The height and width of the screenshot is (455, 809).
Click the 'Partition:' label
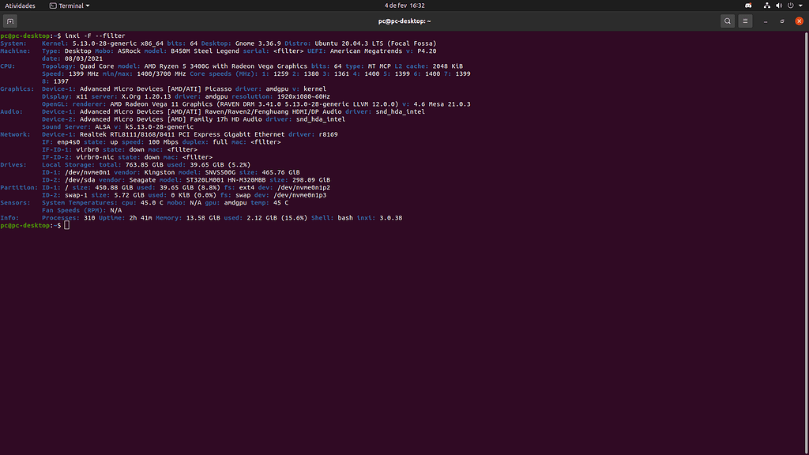click(x=19, y=187)
